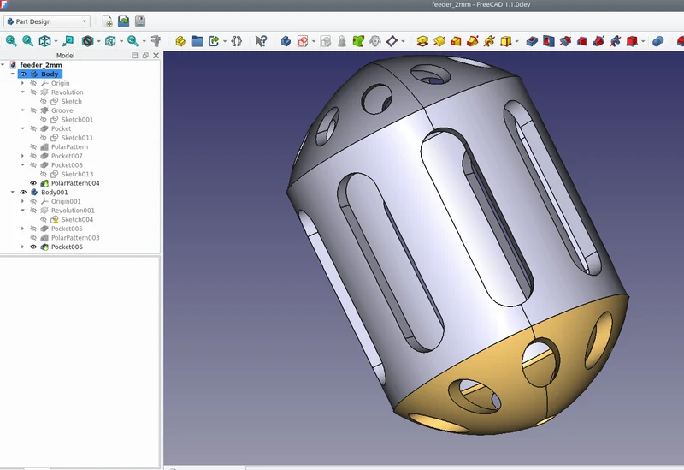Show the hidden Revolution feature
This screenshot has height=470, width=684.
coord(33,92)
